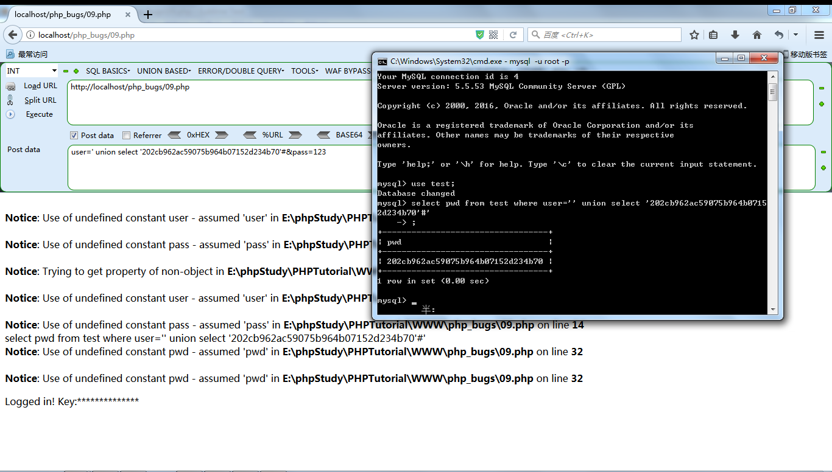The height and width of the screenshot is (472, 832).
Task: Click the cmd window scrollbar thumb
Action: click(x=773, y=92)
